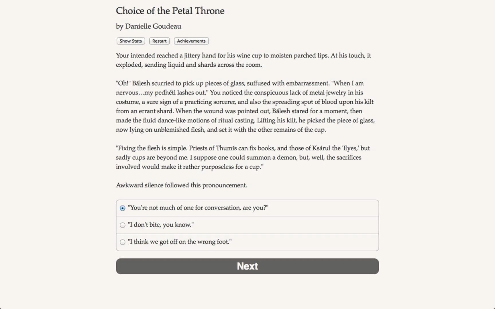Click the selected radio button indicator
This screenshot has height=309, width=495.
[x=123, y=208]
